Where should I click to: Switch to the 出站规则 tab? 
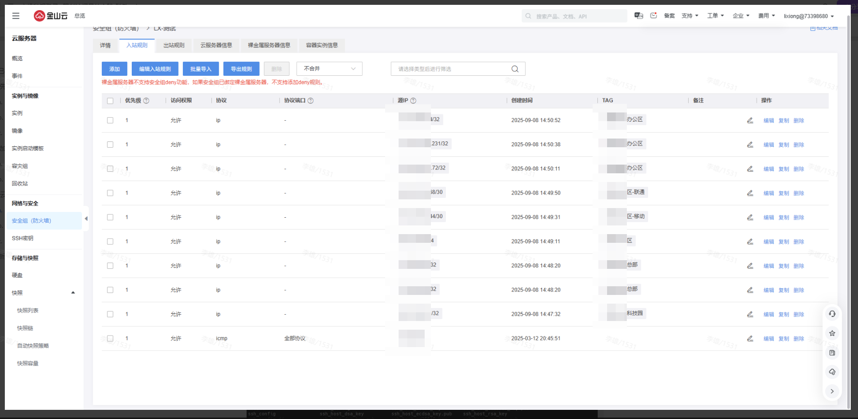point(174,45)
